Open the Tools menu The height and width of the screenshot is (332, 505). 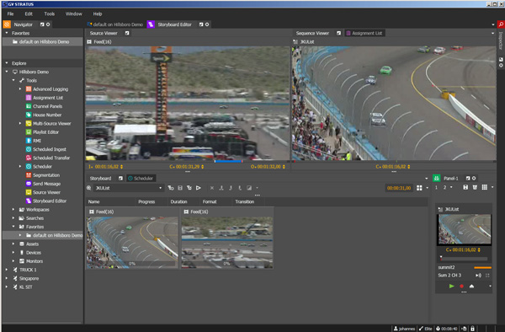50,13
